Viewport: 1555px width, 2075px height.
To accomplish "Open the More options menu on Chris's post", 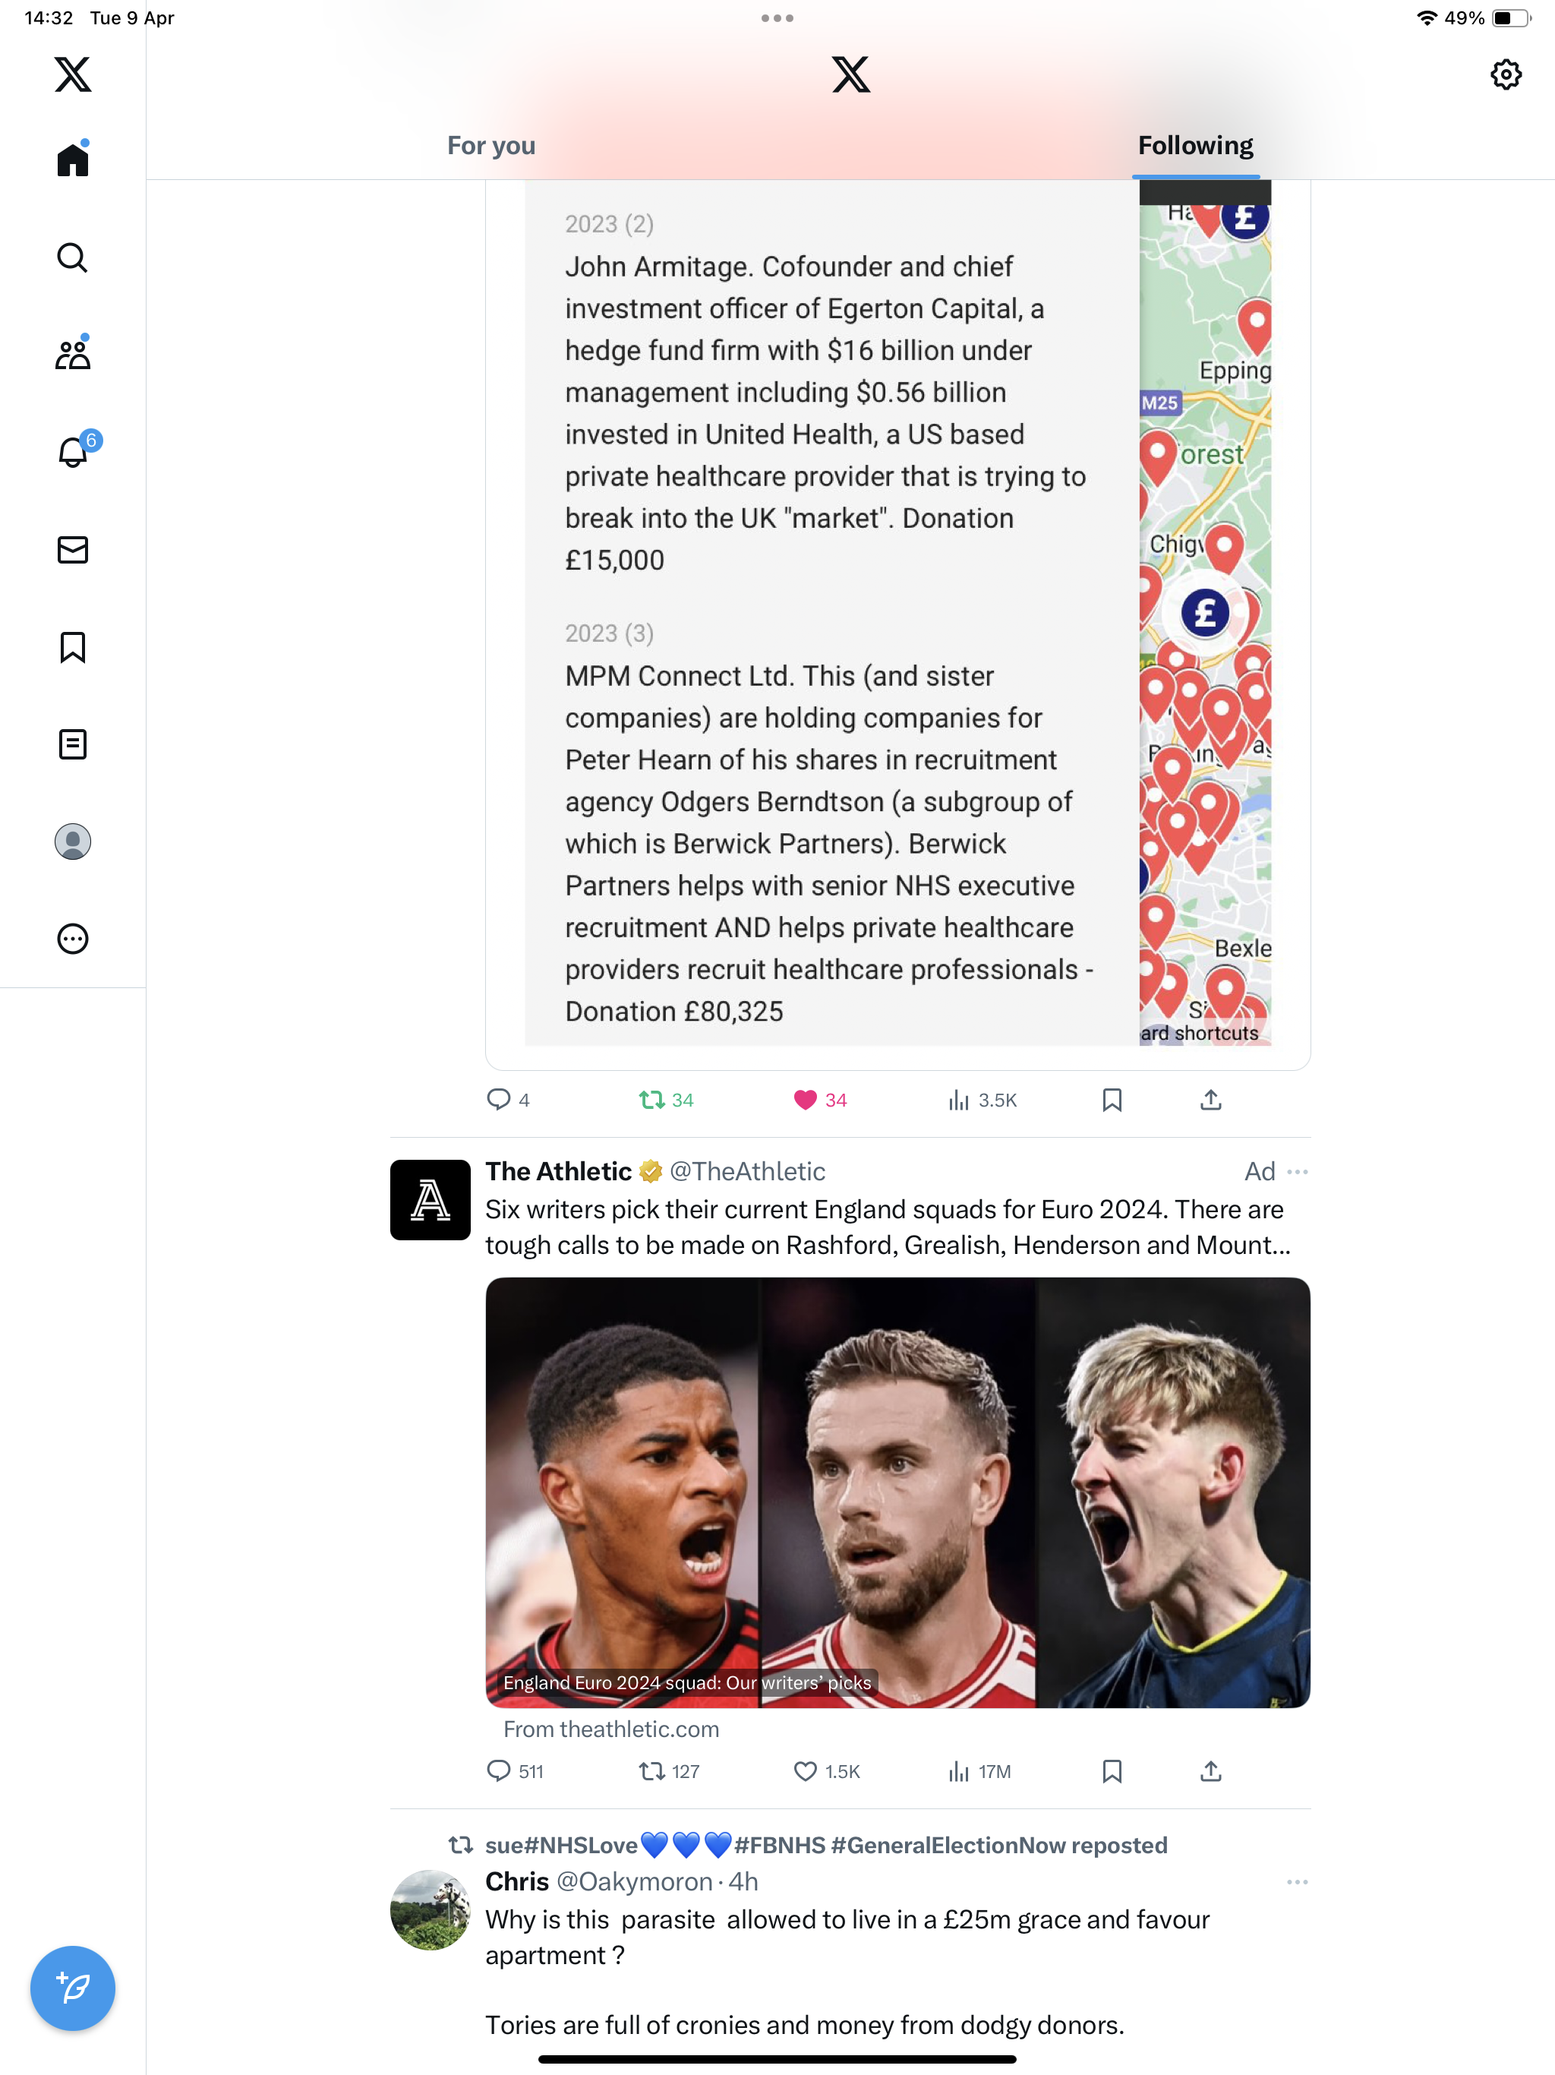I will [1297, 1882].
